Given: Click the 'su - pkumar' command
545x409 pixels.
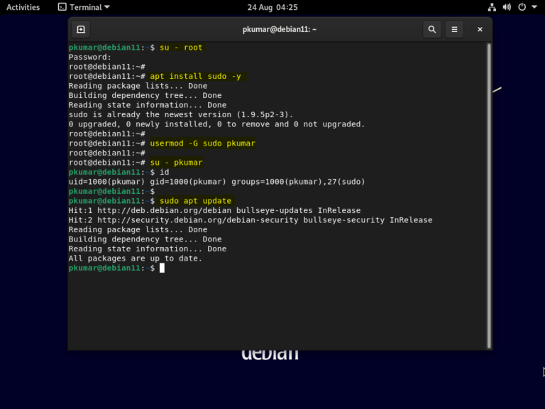Looking at the screenshot, I should (x=176, y=163).
